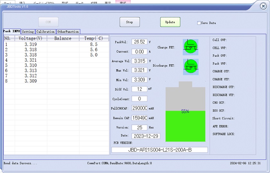Select the Remain CAP field 159490

(x=139, y=118)
